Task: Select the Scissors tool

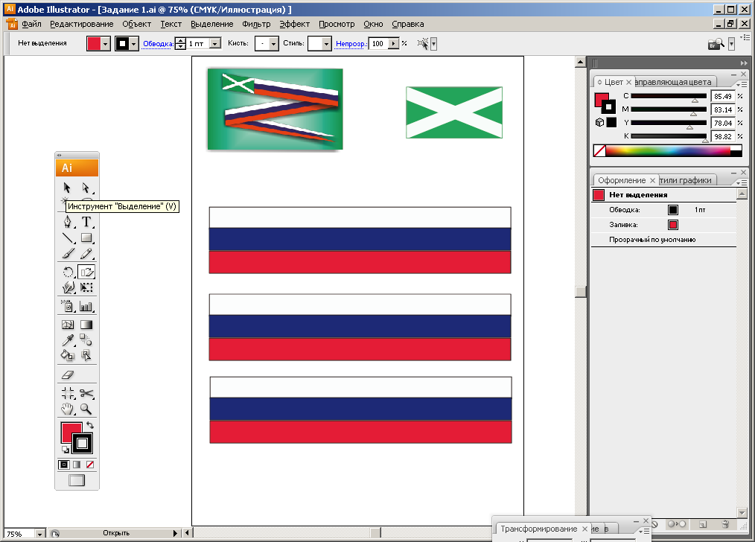Action: pos(86,393)
